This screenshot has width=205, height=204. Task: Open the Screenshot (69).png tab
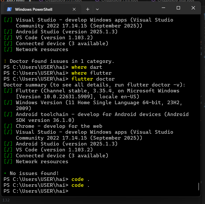[x=176, y=1]
